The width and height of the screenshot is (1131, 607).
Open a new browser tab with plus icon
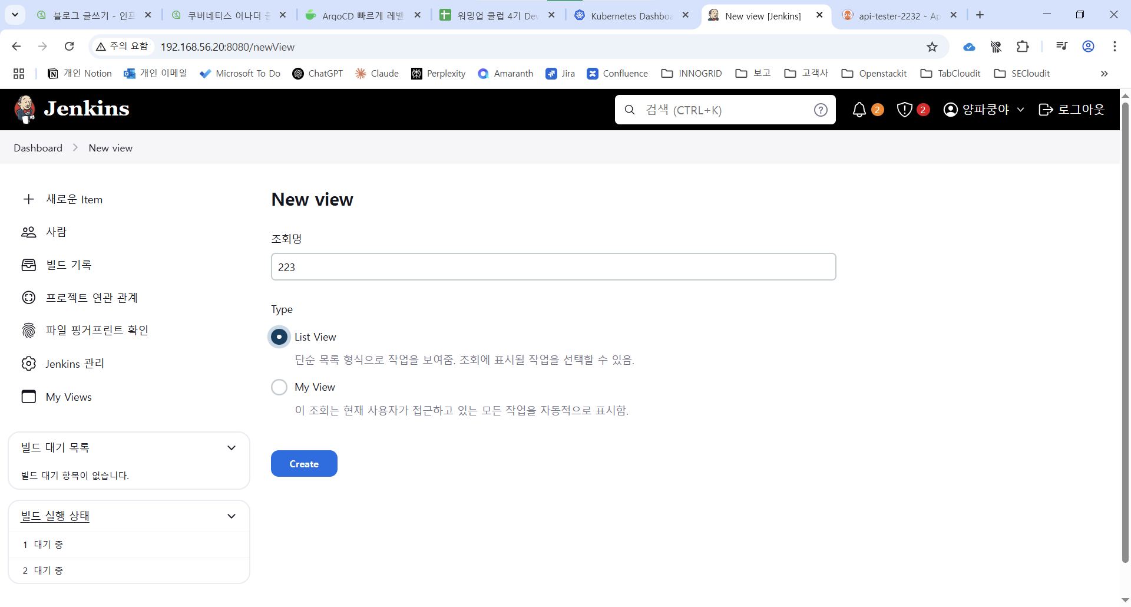pyautogui.click(x=980, y=15)
